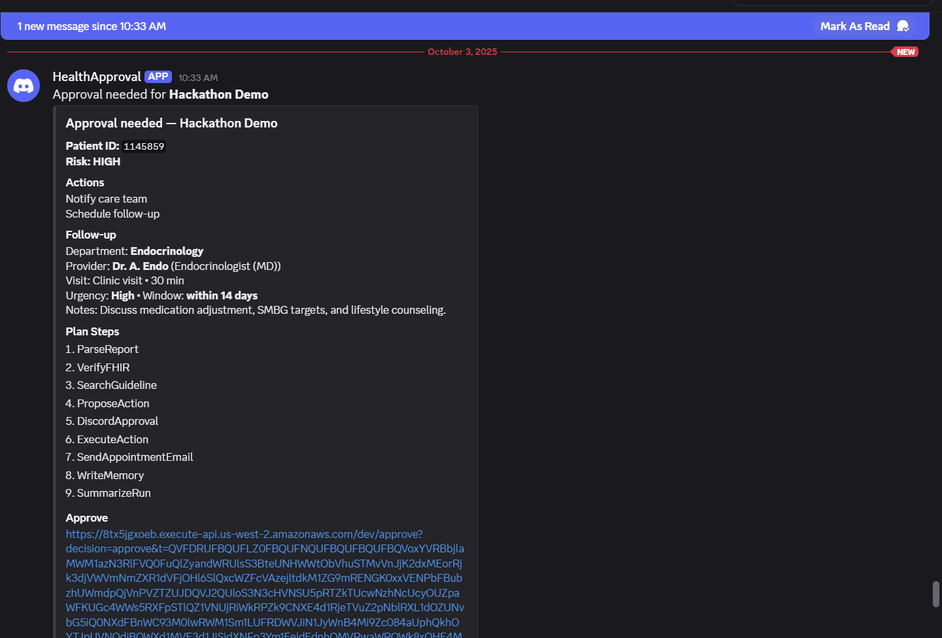Click plan step 2. VerifyFHIR
This screenshot has height=638, width=942.
click(x=97, y=367)
